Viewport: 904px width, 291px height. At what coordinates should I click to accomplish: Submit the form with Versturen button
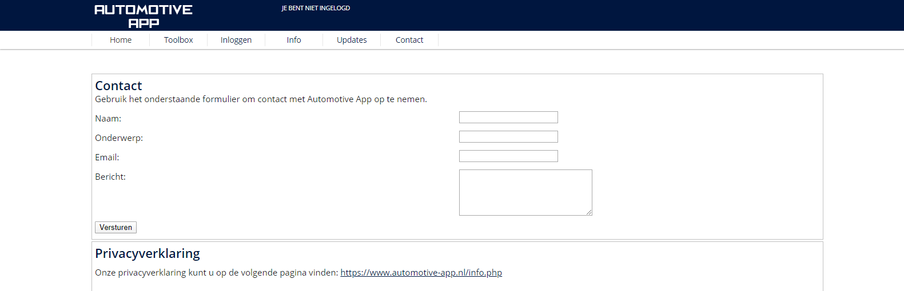point(116,227)
